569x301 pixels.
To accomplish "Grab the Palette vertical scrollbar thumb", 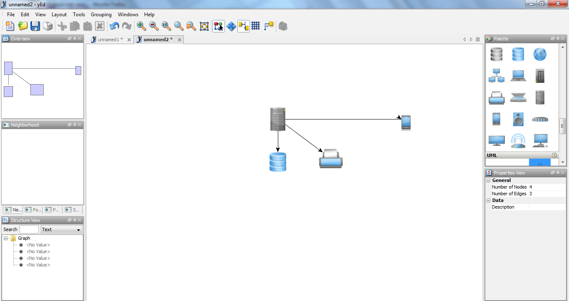I will click(x=562, y=126).
